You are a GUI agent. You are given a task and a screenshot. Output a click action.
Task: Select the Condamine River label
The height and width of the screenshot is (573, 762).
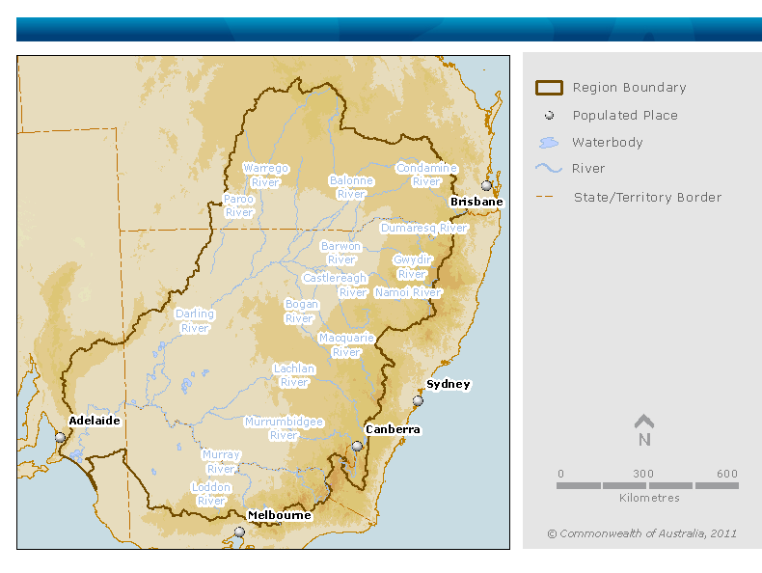click(x=426, y=175)
